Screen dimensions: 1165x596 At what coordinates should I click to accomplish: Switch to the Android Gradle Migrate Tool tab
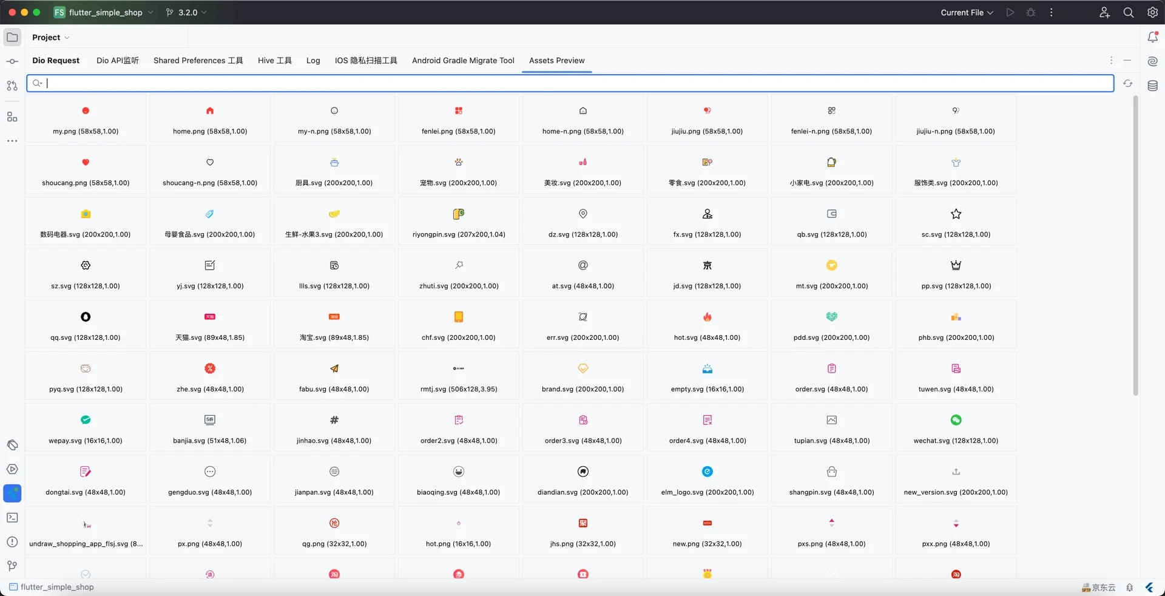tap(463, 61)
